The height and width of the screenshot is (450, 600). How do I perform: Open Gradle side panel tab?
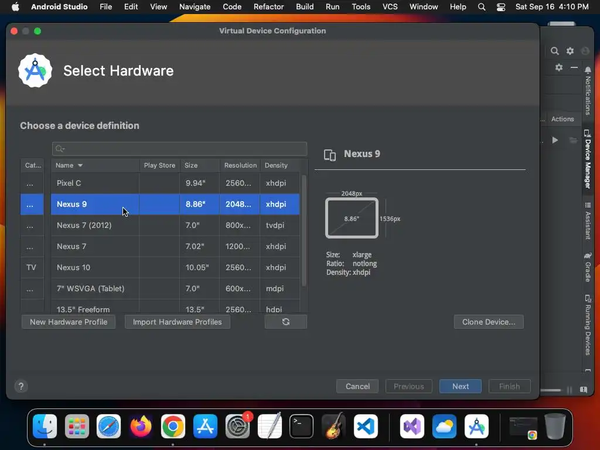tap(588, 267)
